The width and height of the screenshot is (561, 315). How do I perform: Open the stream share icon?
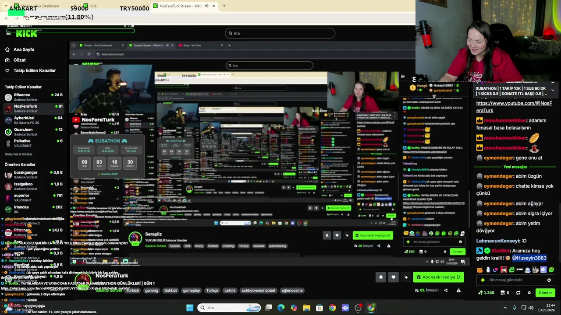pyautogui.click(x=446, y=290)
